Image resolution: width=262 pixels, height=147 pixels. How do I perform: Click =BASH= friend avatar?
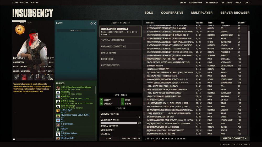58,130
